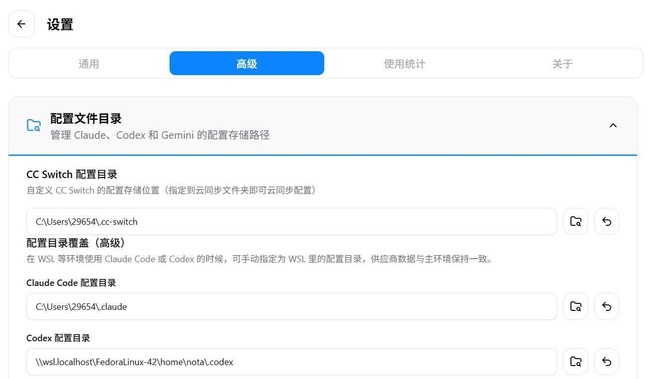Image resolution: width=650 pixels, height=379 pixels.
Task: Reset Claude Code config directory path
Action: click(x=606, y=306)
